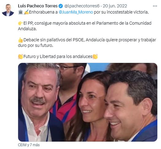Open the attached photo of three people
Screen dimensions: 161x149
[88, 102]
